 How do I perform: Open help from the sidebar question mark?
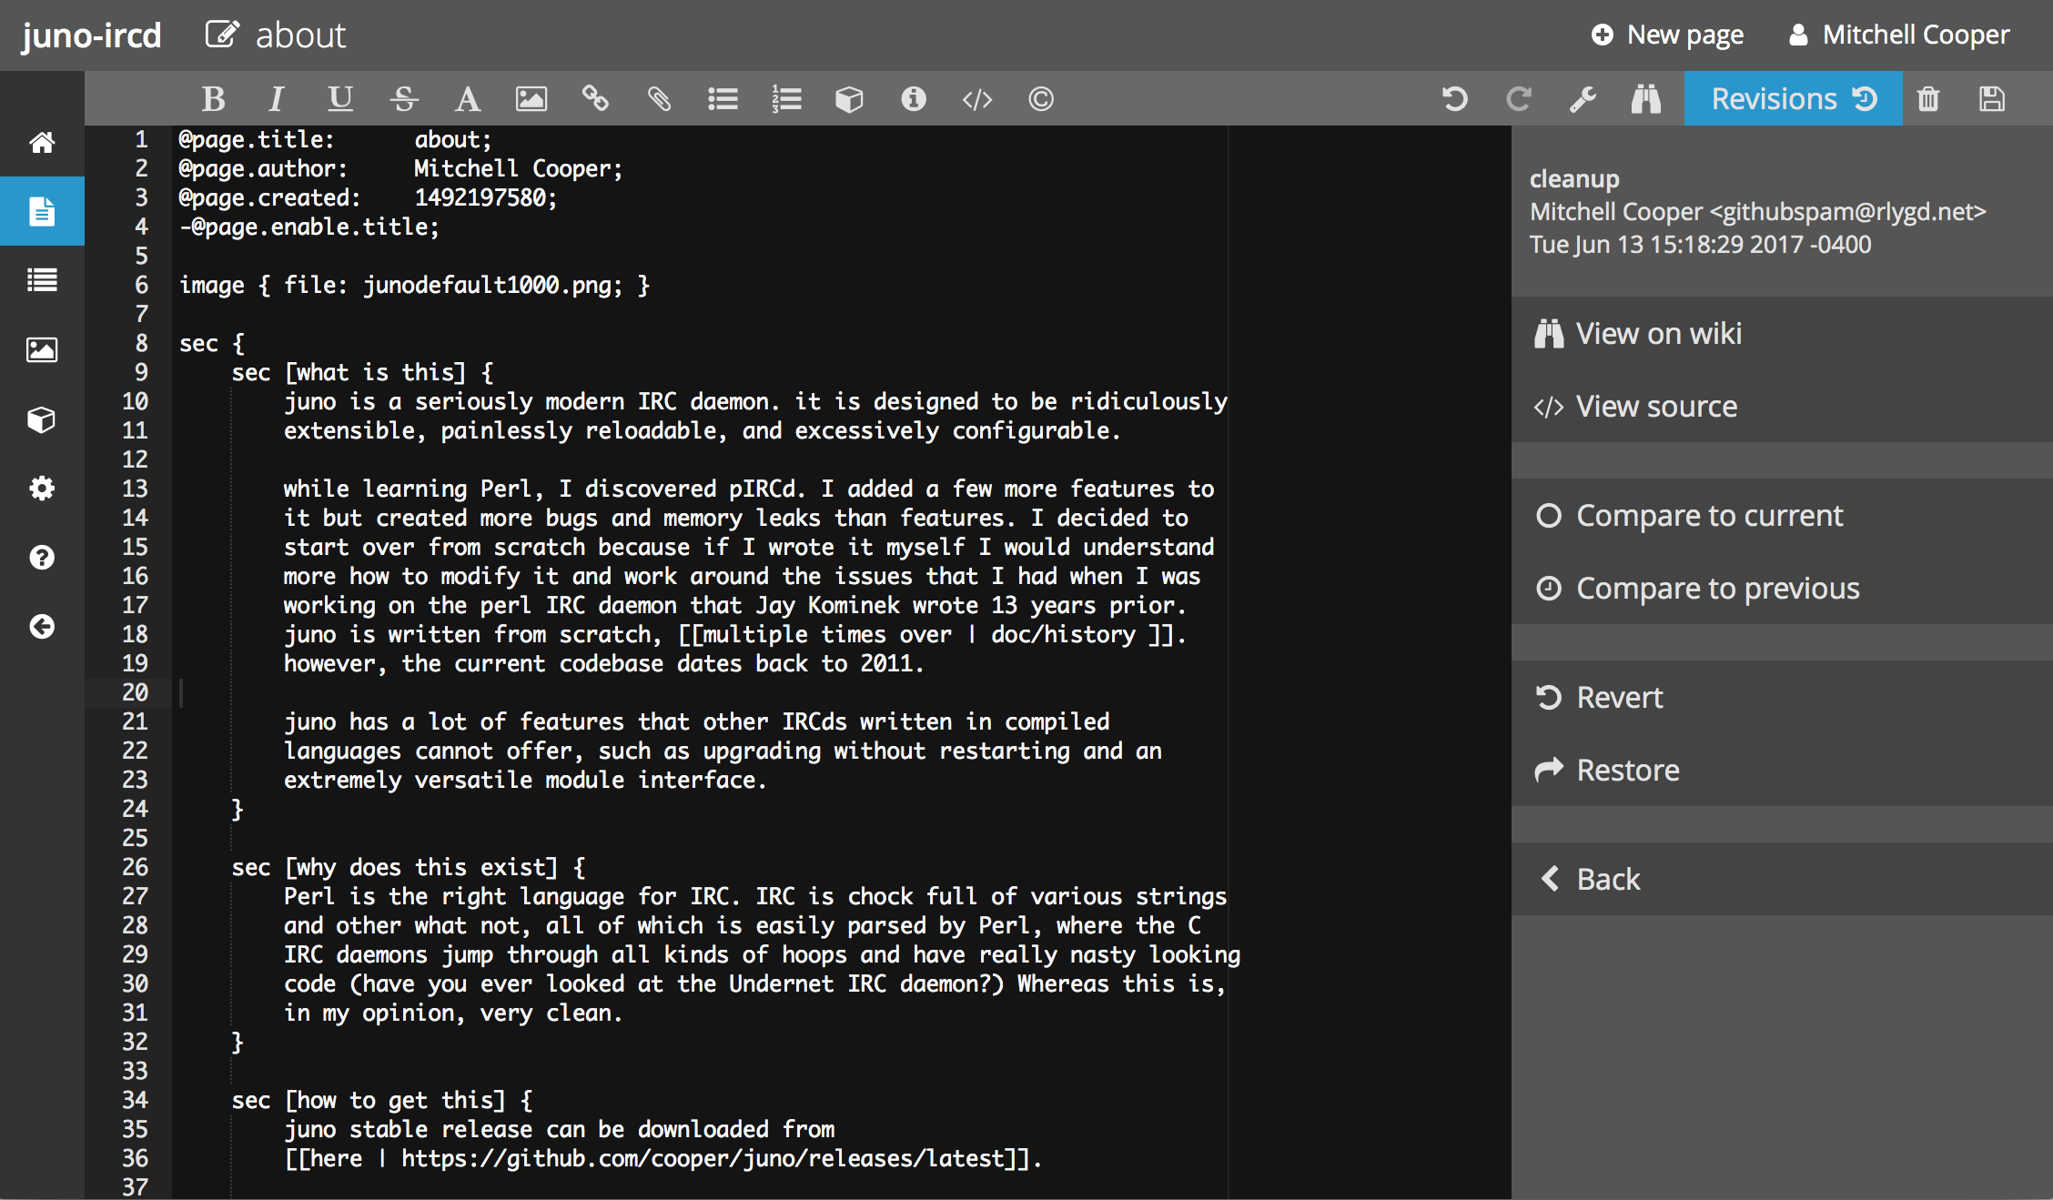tap(42, 558)
